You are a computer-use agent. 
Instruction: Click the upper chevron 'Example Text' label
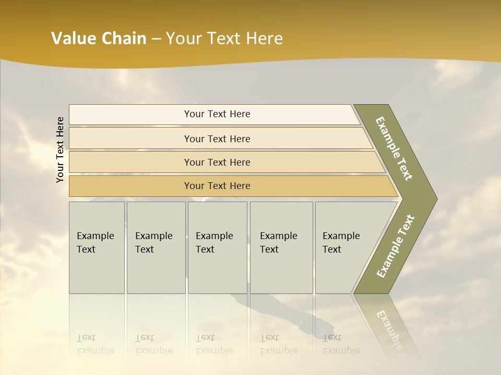point(394,148)
